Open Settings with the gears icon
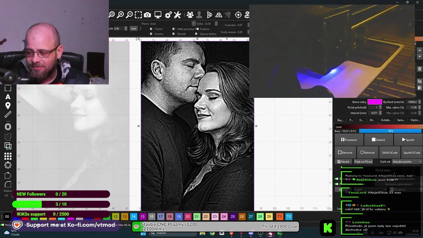Image resolution: width=423 pixels, height=238 pixels. (168, 15)
